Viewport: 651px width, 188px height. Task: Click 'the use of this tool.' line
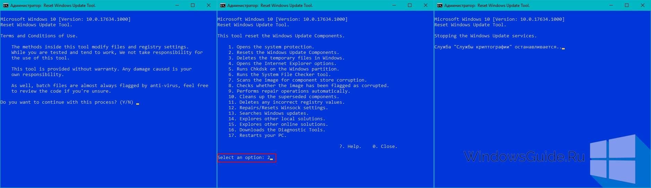click(x=41, y=58)
